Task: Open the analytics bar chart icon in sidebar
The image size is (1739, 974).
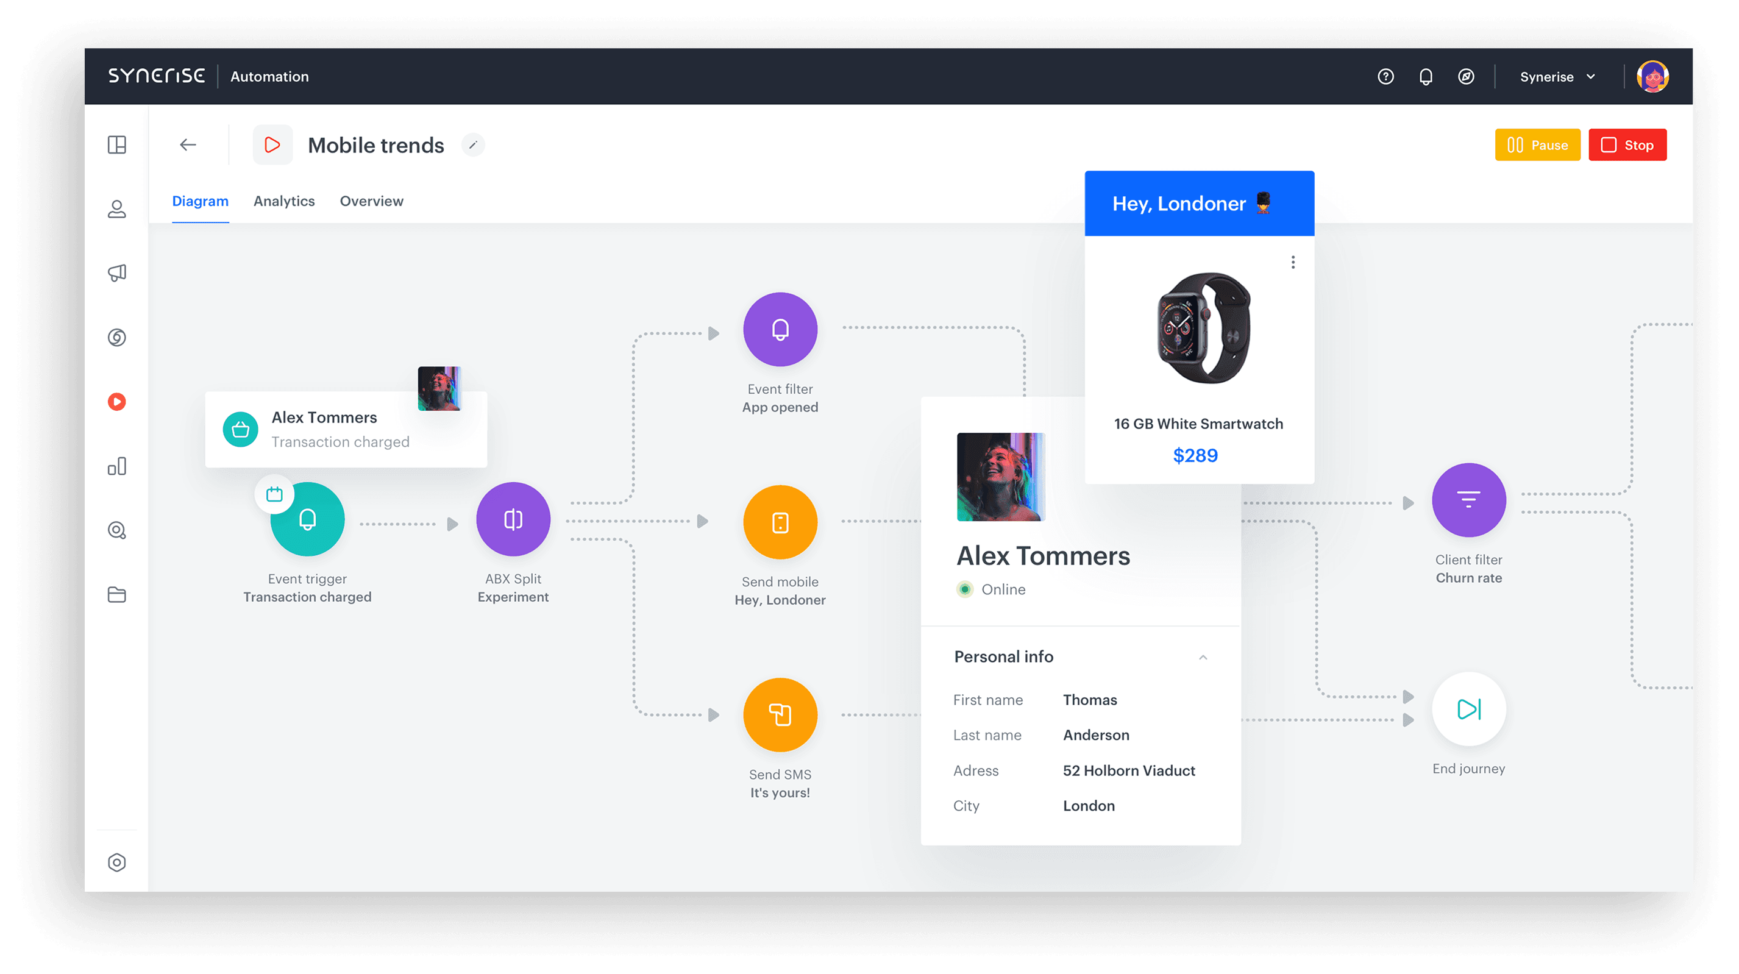Action: click(117, 466)
